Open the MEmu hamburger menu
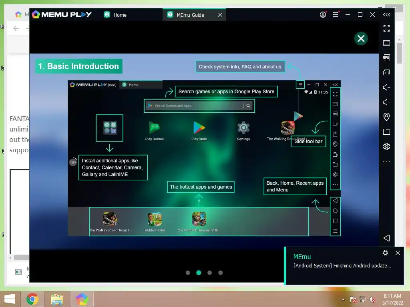410x307 pixels. tap(336, 15)
